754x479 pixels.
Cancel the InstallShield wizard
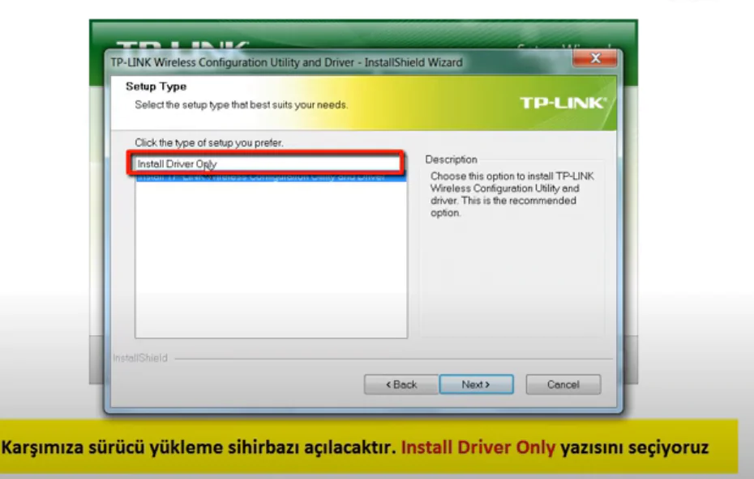(563, 384)
